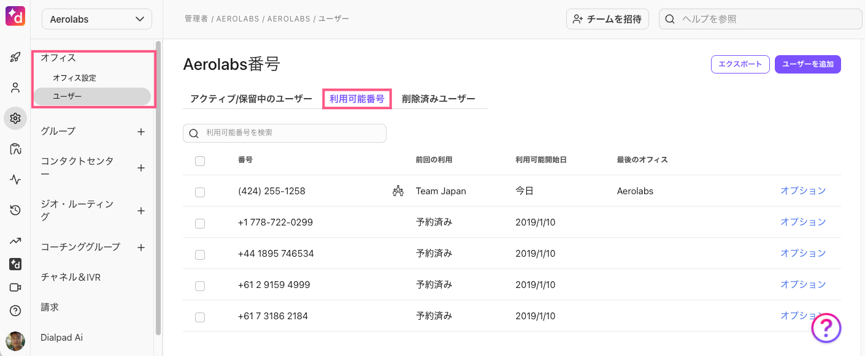Click the magnifier in help search box
865x356 pixels.
click(670, 19)
